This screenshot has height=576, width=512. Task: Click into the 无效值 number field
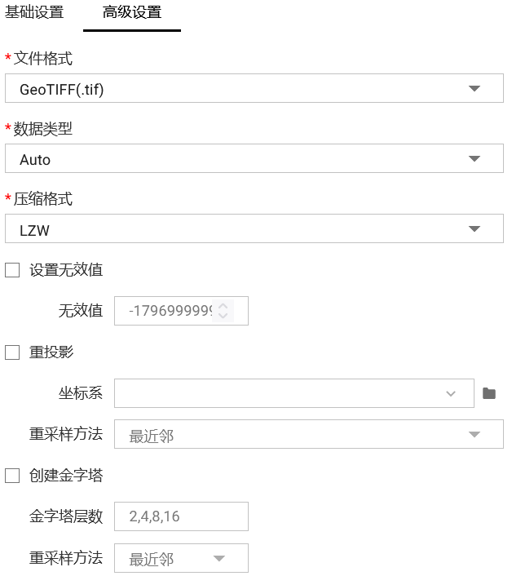click(x=167, y=311)
